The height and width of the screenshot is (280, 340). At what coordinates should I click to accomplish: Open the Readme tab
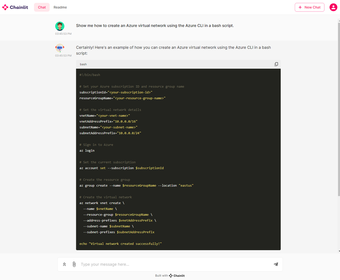pos(60,7)
